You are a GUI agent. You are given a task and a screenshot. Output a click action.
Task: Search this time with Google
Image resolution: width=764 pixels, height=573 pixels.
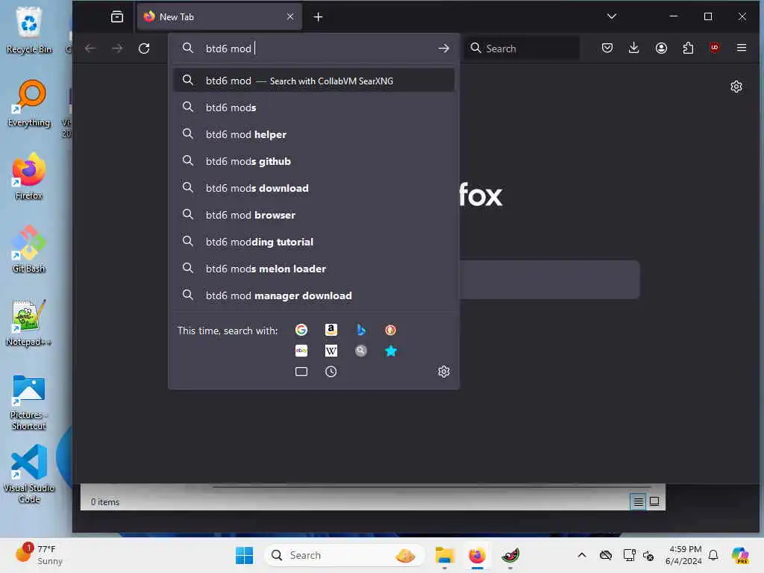tap(301, 330)
